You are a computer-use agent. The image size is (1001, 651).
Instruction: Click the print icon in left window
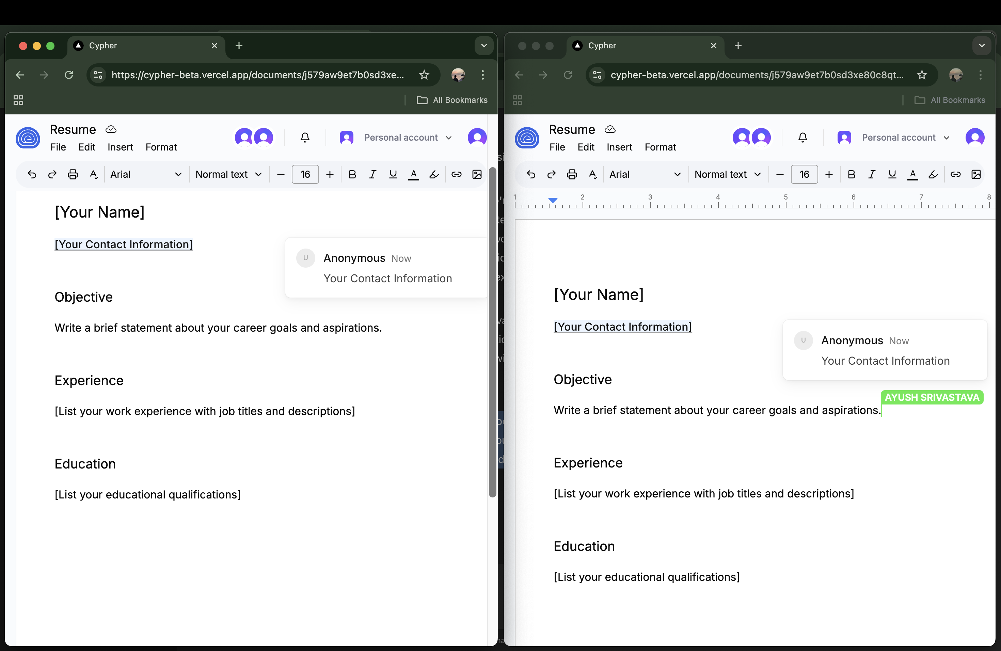click(x=73, y=174)
